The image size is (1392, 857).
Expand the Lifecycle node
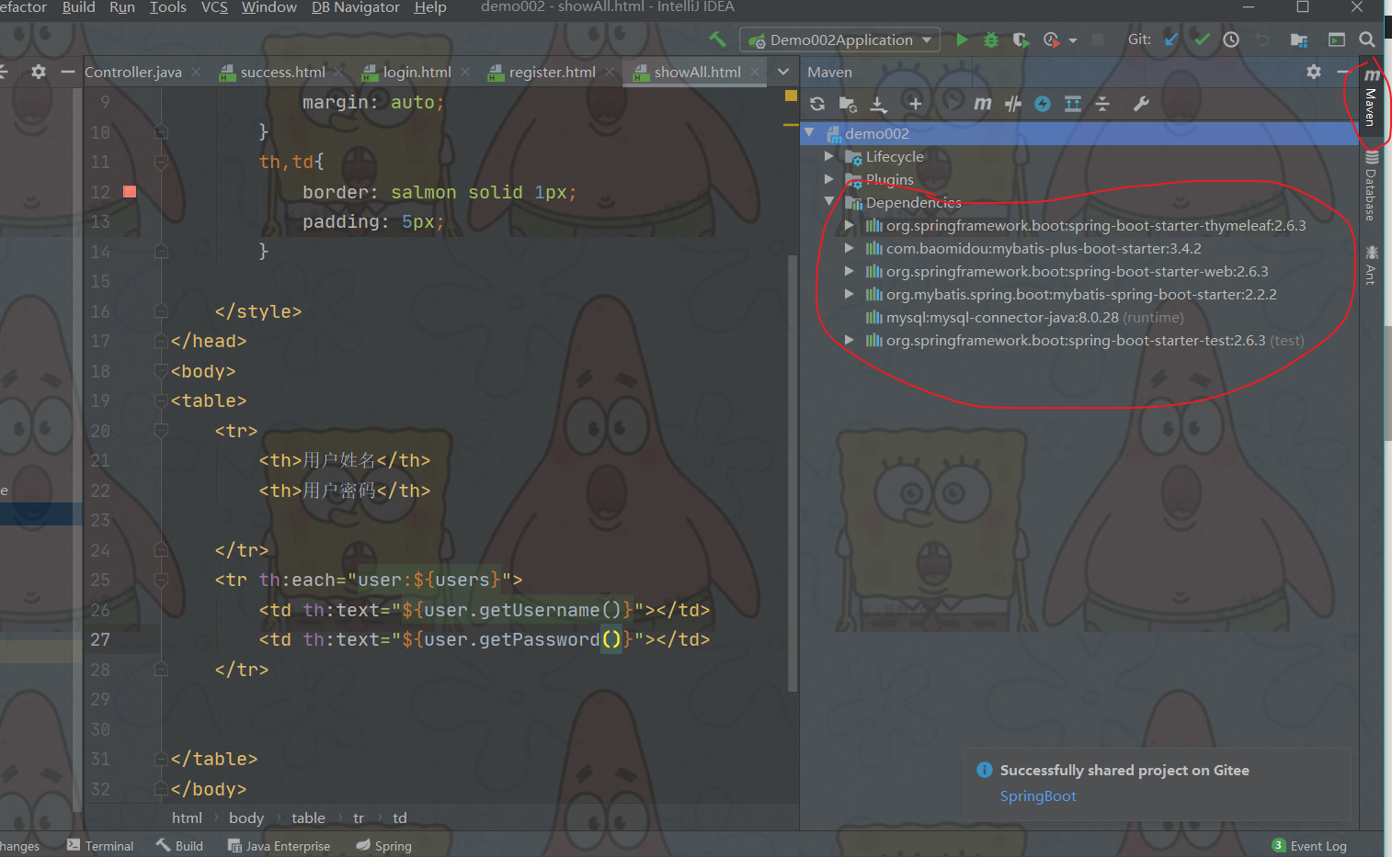(x=829, y=156)
